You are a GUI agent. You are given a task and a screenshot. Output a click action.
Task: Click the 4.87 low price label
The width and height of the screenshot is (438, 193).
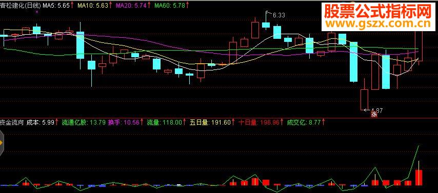377,110
